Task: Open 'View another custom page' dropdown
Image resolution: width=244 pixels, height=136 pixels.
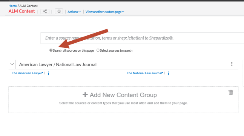Action: coord(105,12)
